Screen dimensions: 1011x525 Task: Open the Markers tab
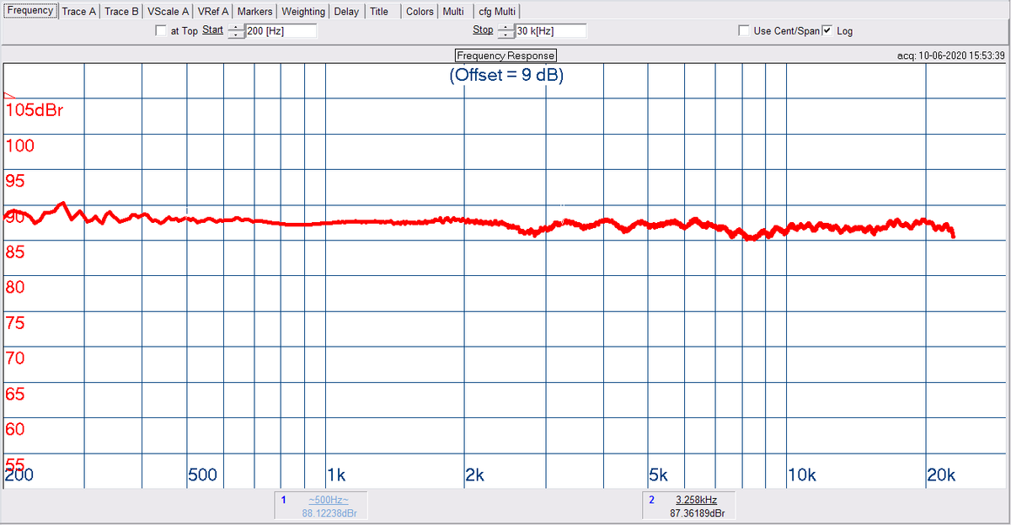254,12
